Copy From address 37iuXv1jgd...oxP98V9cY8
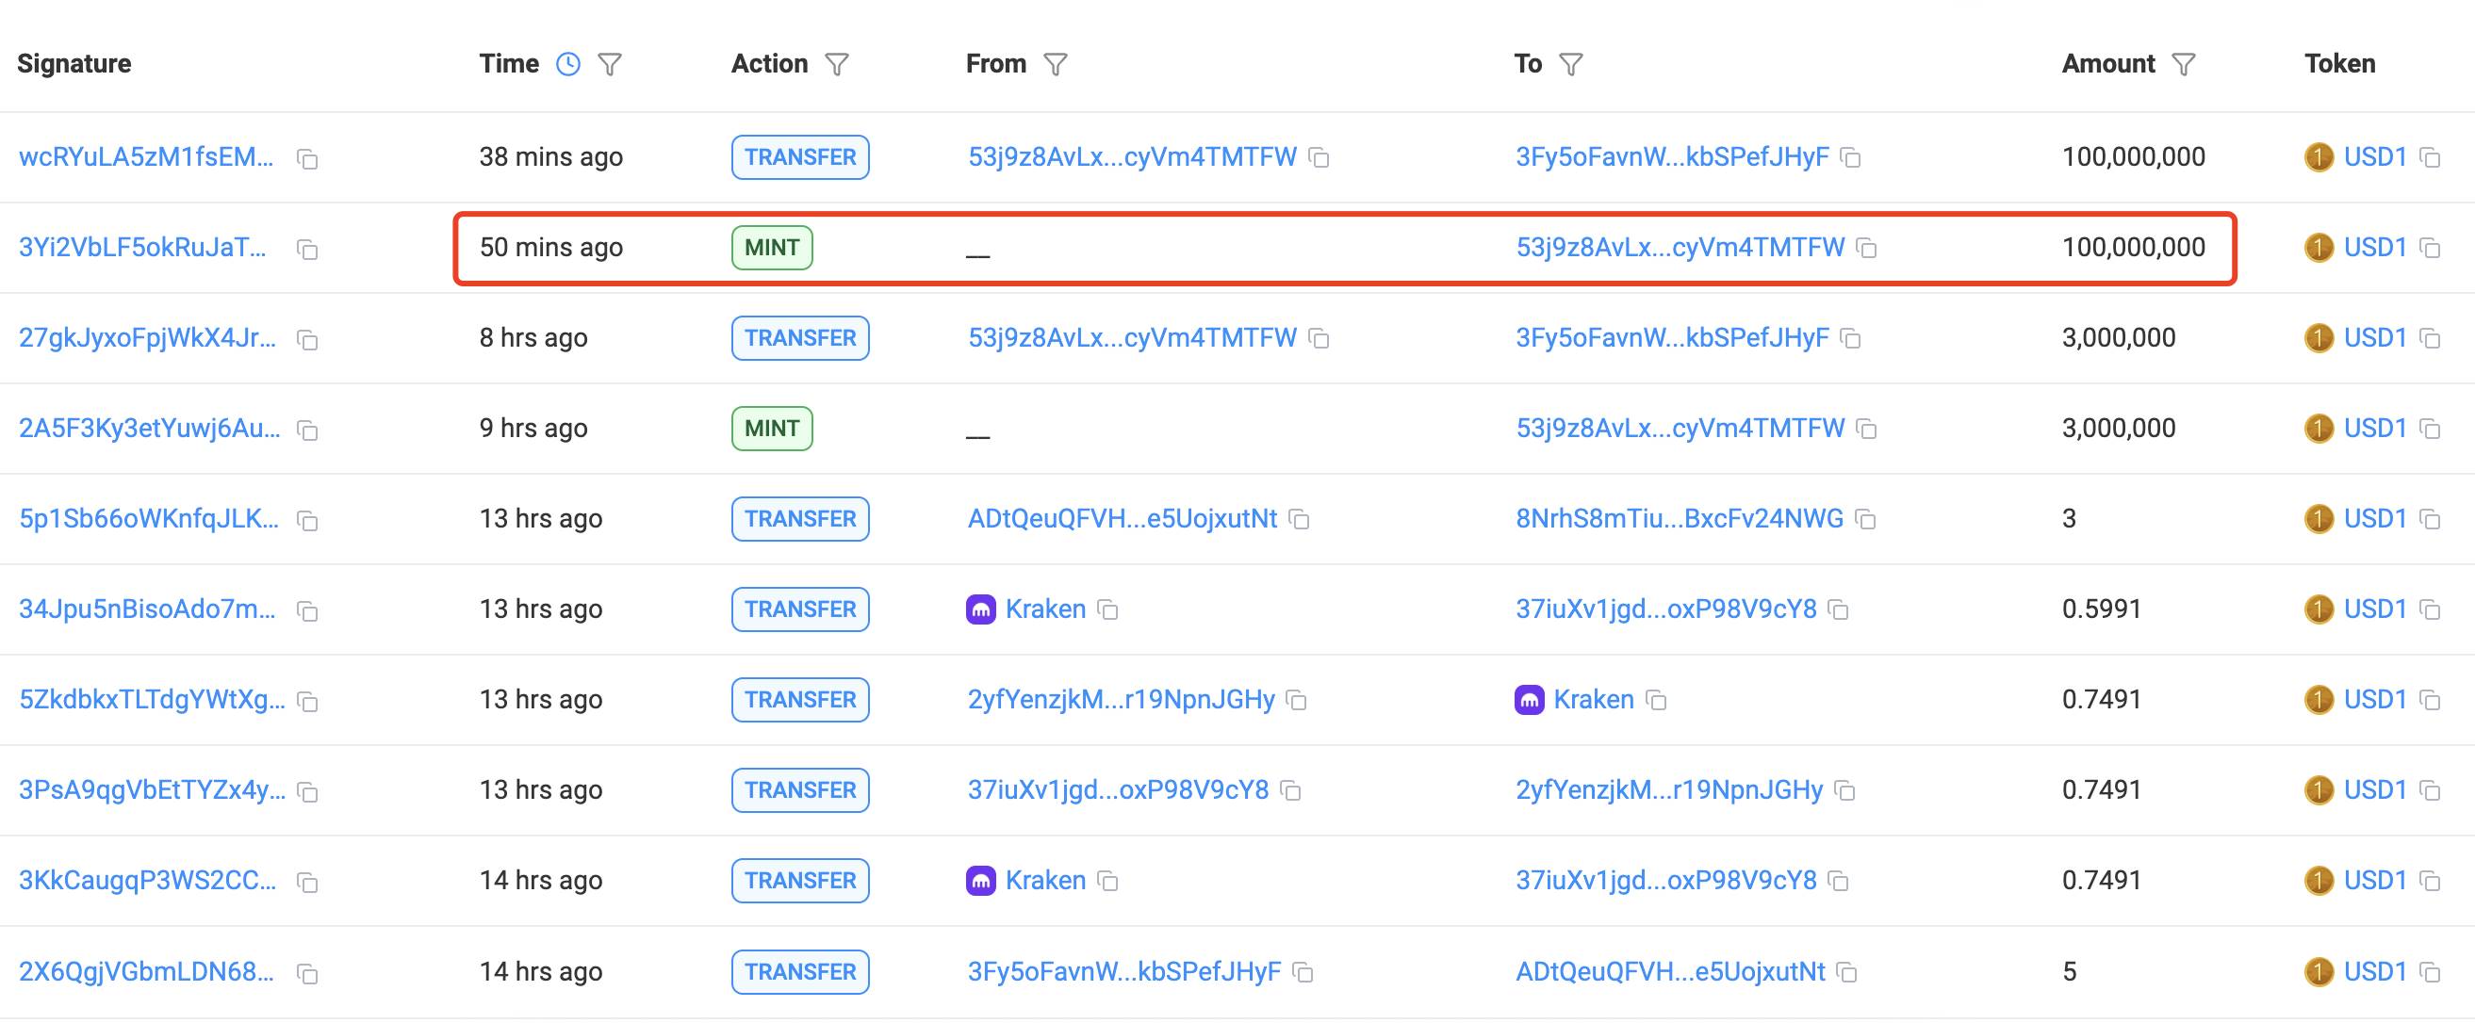2475x1023 pixels. click(x=1292, y=789)
